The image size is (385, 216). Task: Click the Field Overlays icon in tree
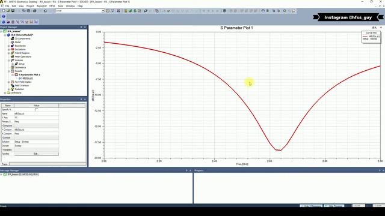point(12,85)
